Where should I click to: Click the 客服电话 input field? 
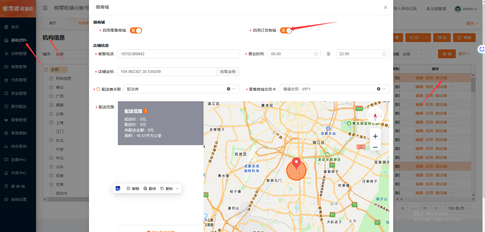tap(178, 54)
